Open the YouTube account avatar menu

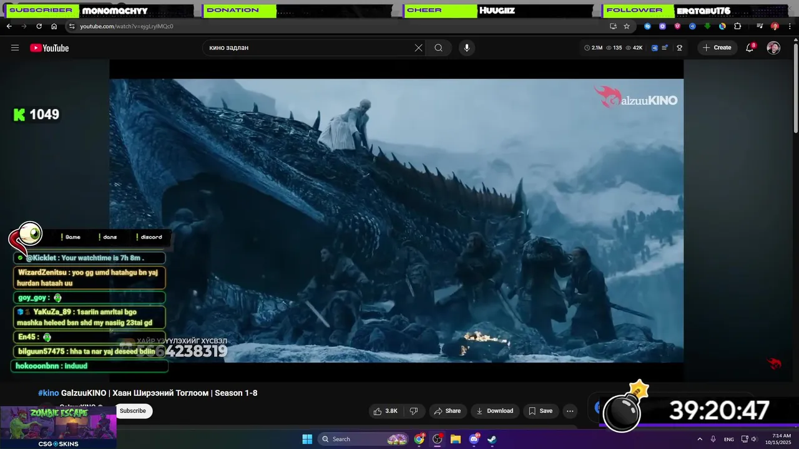(773, 48)
